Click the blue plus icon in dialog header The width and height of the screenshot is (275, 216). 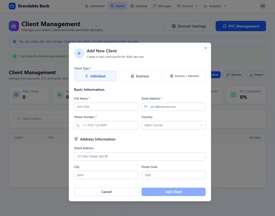[79, 53]
